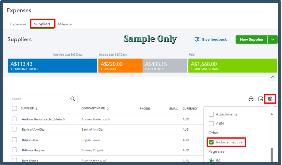The width and height of the screenshot is (282, 165).
Task: Open the Give feedback link
Action: point(214,39)
